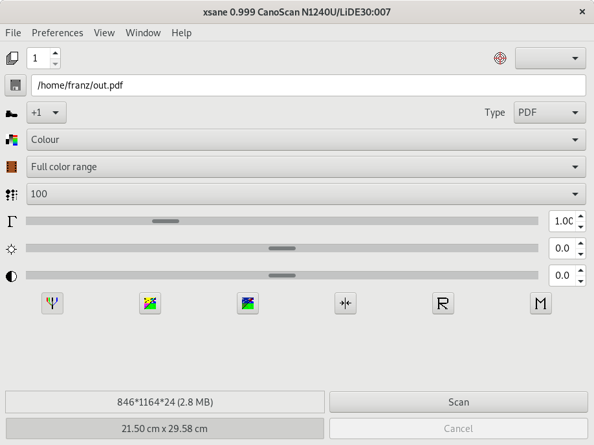594x445 pixels.
Task: Open the Colour scan mode dropdown
Action: 306,140
